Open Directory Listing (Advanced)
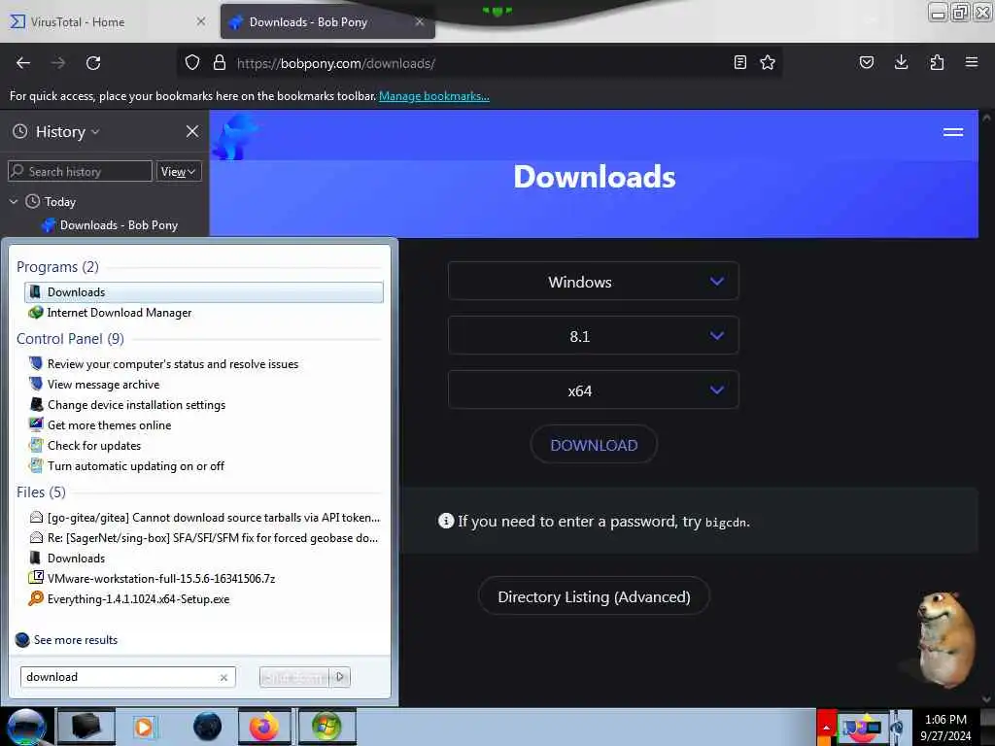 tap(594, 596)
